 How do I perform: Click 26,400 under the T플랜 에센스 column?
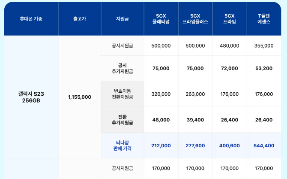point(264,120)
